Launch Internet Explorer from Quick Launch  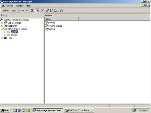coord(20,110)
